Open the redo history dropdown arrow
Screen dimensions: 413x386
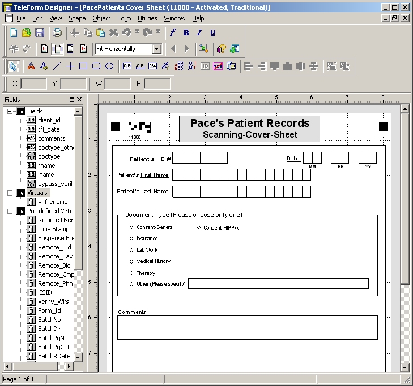[158, 31]
